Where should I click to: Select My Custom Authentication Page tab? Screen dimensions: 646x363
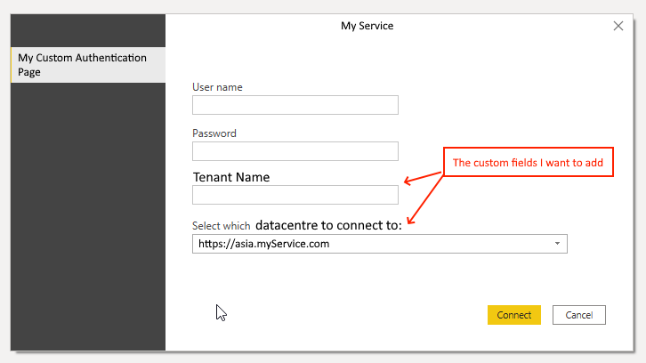pyautogui.click(x=88, y=65)
